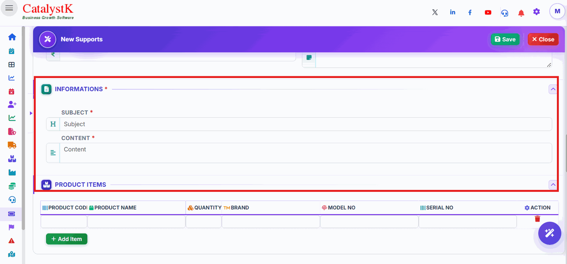Save the new support ticket
Image resolution: width=567 pixels, height=264 pixels.
(505, 39)
